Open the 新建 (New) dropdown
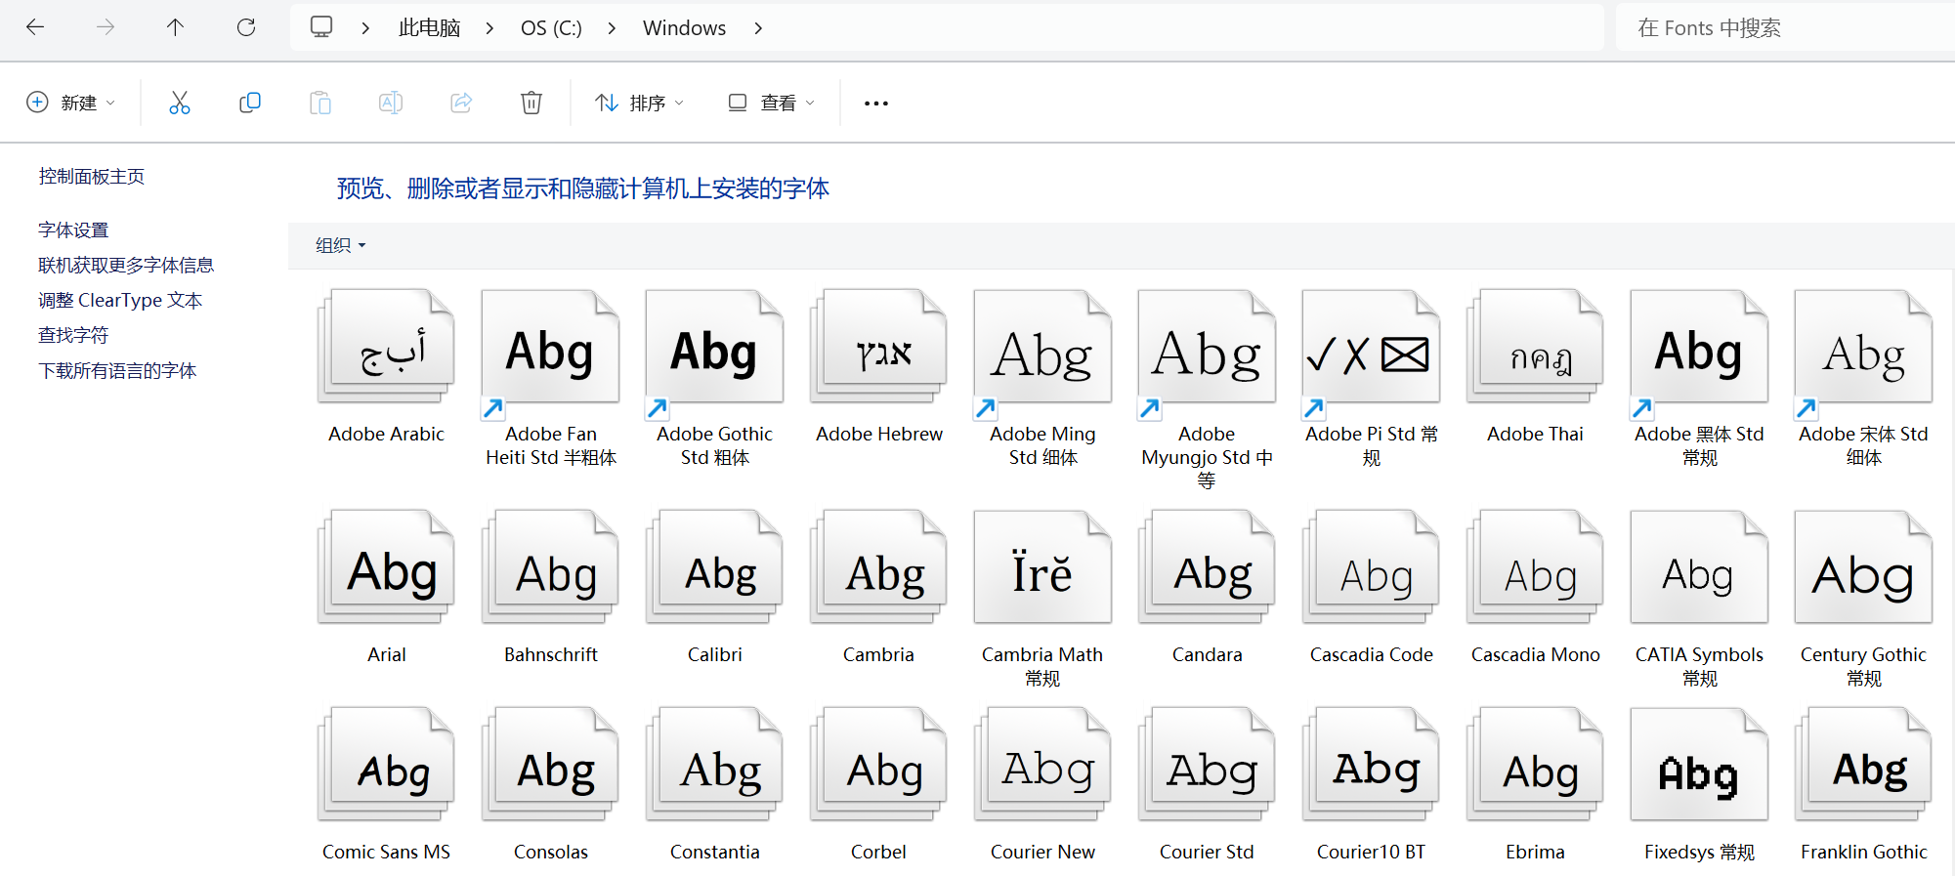The width and height of the screenshot is (1955, 876). pyautogui.click(x=70, y=103)
